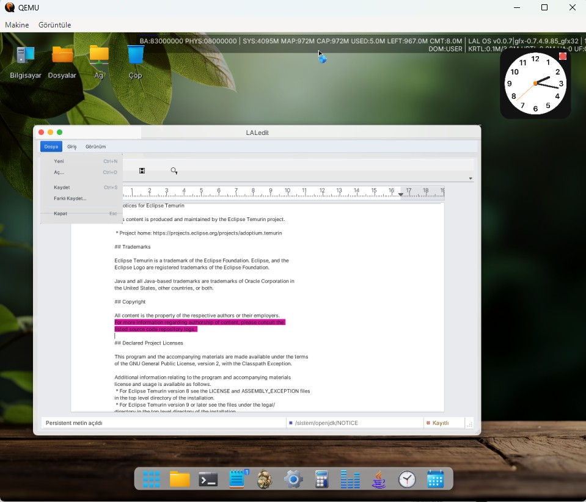Open the Makine menu in QEMU

pos(17,24)
